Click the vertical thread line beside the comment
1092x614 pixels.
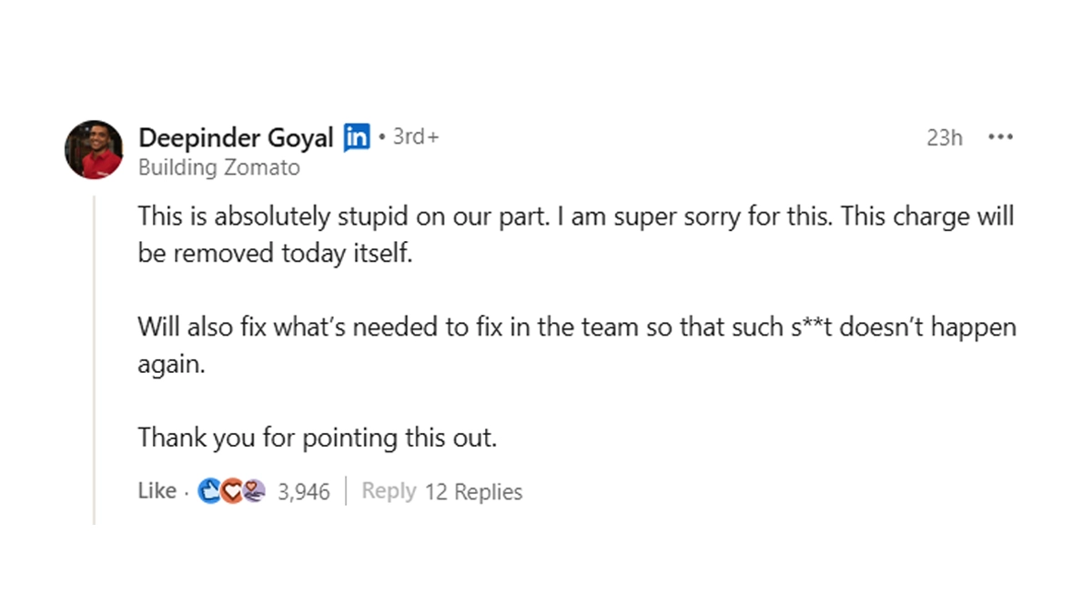[x=94, y=364]
